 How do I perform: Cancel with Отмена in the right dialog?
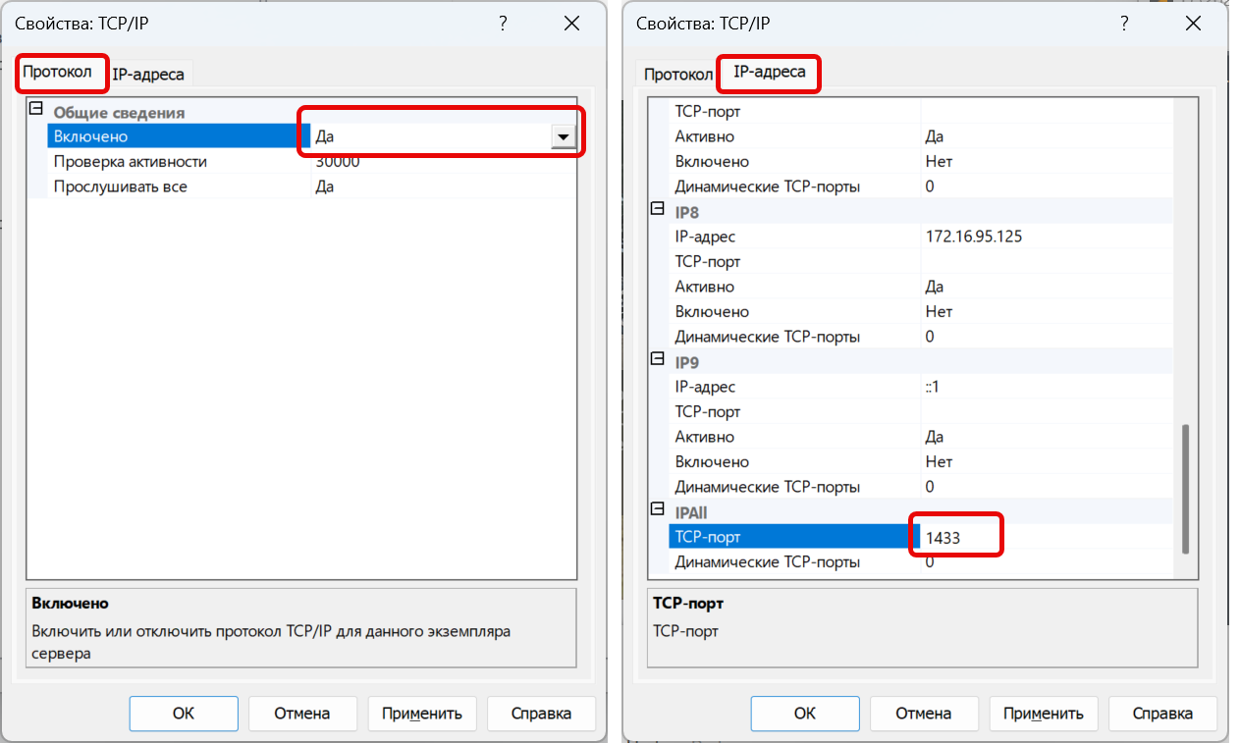(x=924, y=714)
